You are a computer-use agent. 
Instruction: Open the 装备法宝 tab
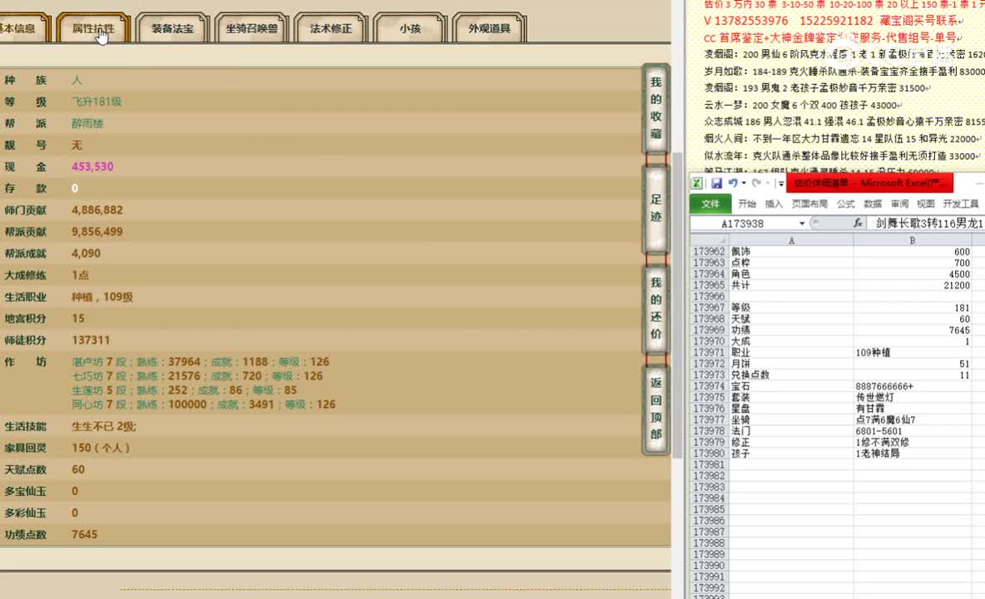172,28
